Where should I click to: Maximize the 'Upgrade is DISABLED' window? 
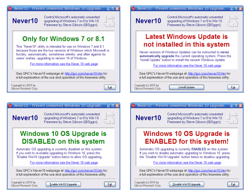tap(113, 106)
